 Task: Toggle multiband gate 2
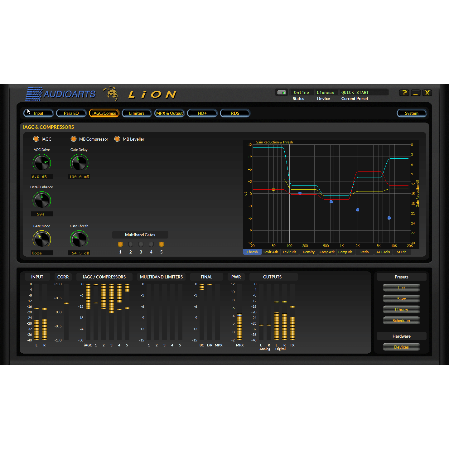[x=131, y=244]
